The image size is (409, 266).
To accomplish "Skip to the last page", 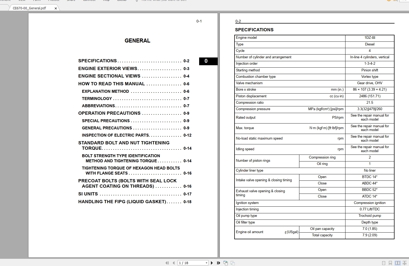I will point(218,263).
